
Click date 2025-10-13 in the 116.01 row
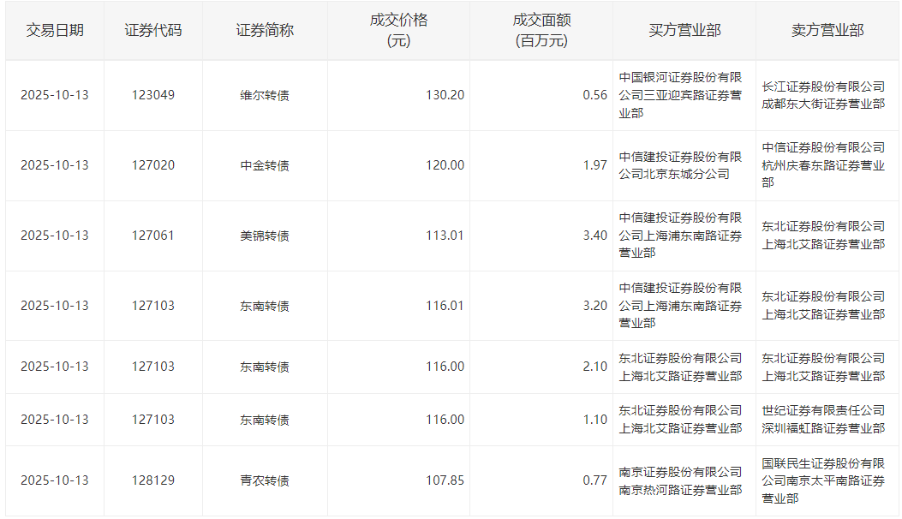pos(55,306)
